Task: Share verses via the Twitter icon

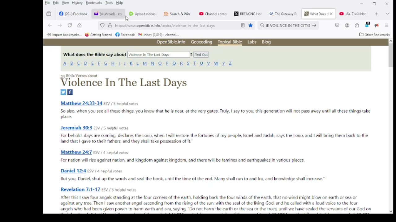Action: coord(63,92)
